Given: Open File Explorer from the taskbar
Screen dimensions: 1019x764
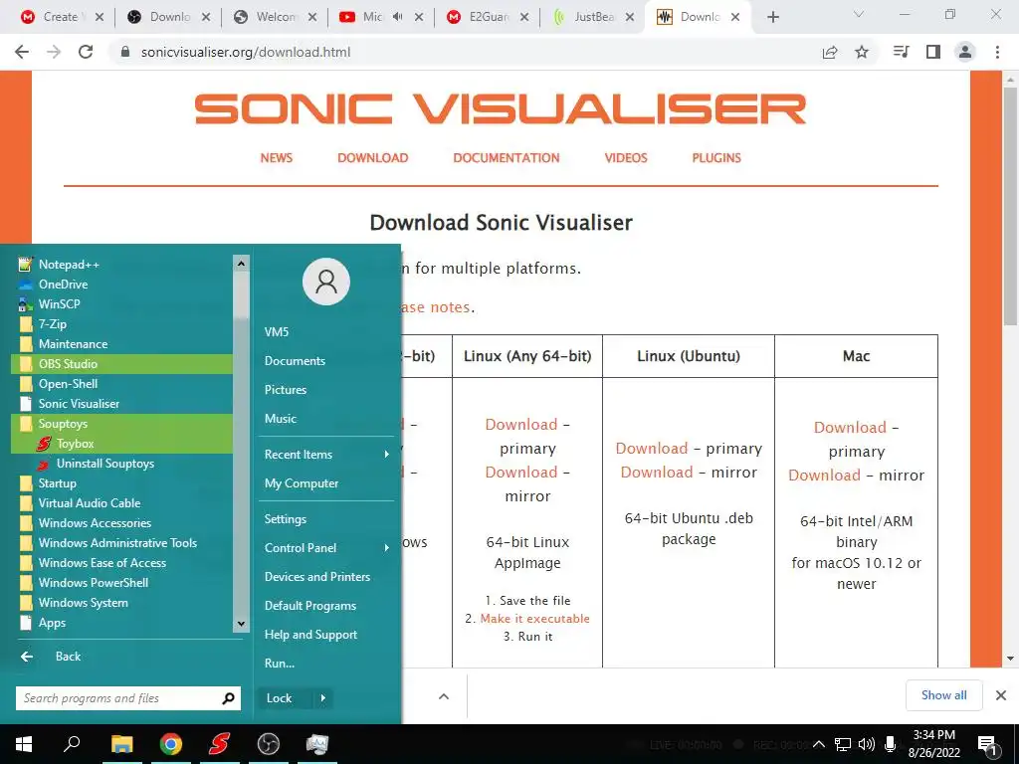Looking at the screenshot, I should point(122,744).
